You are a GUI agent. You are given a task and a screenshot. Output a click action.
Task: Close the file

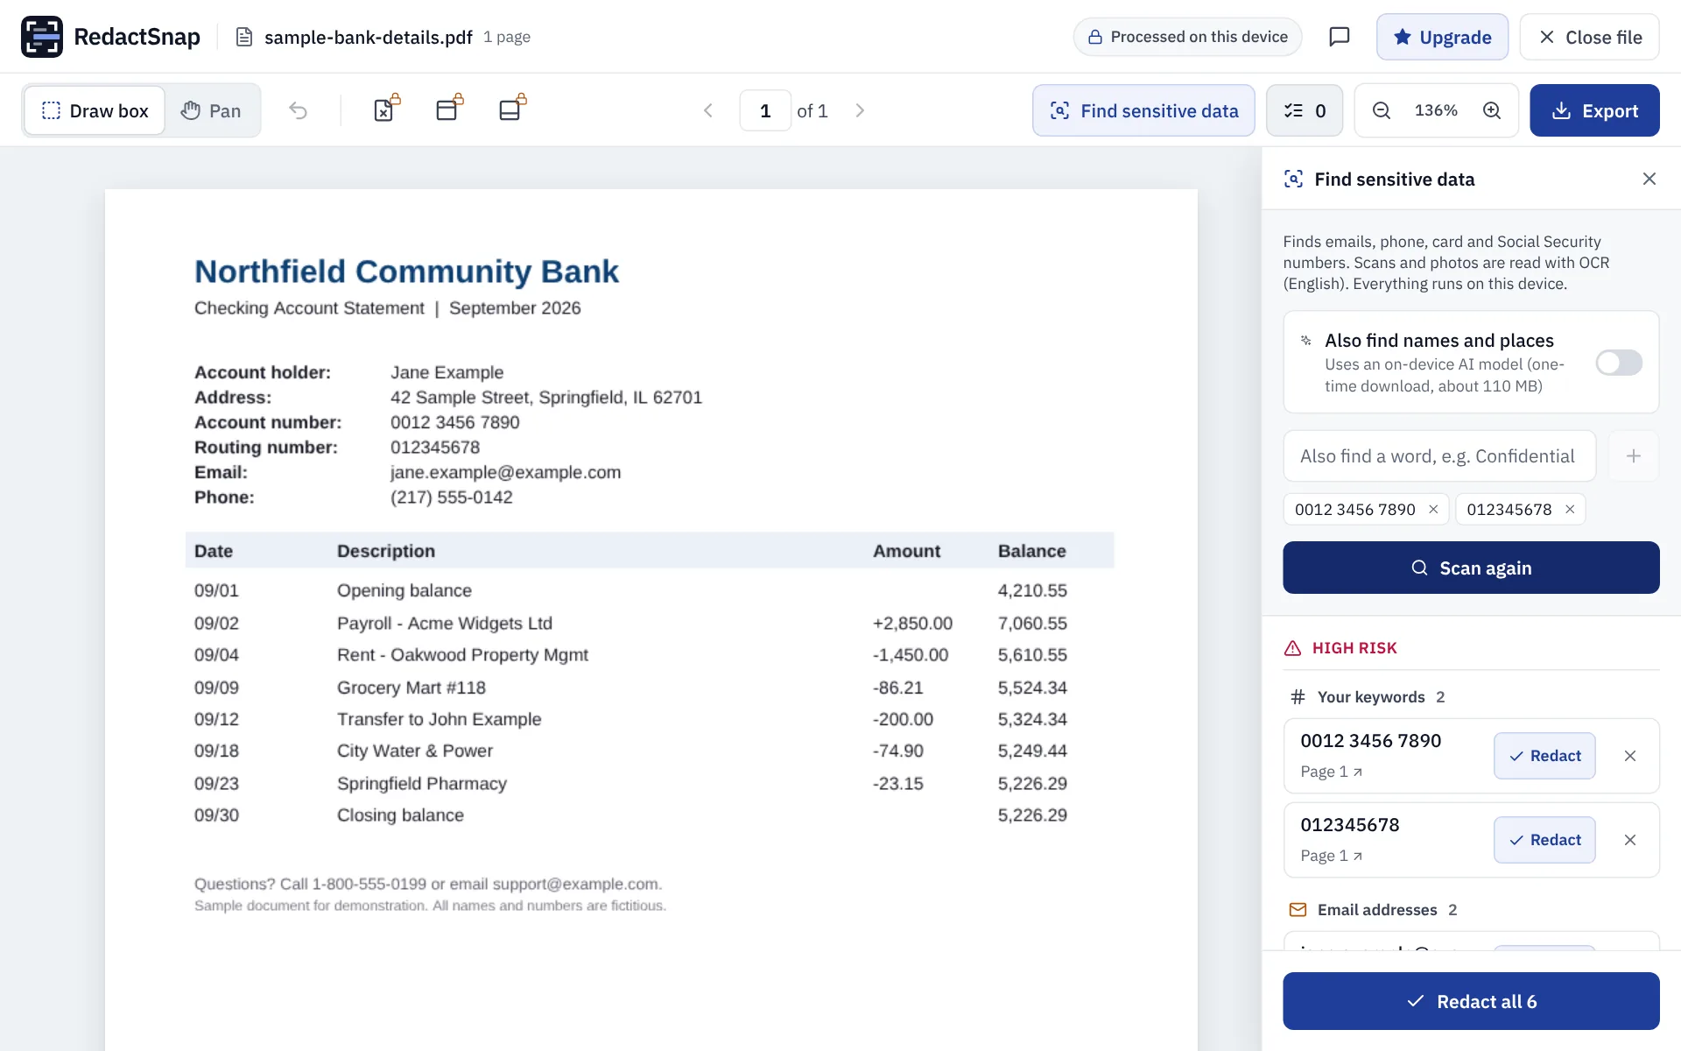pos(1589,37)
